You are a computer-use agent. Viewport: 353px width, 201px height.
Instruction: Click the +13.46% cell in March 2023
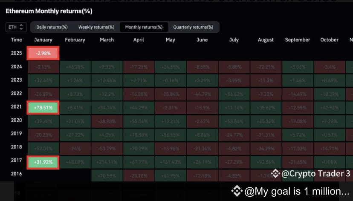(107, 80)
